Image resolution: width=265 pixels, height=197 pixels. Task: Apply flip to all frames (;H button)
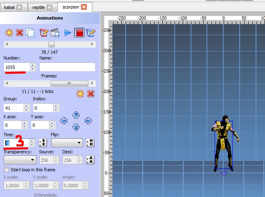pos(90,143)
